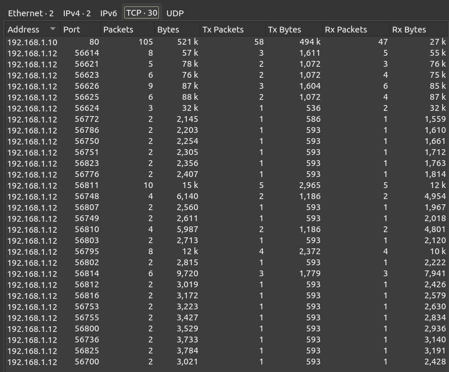
Task: Click the TCP · 30 tab
Action: coord(142,13)
